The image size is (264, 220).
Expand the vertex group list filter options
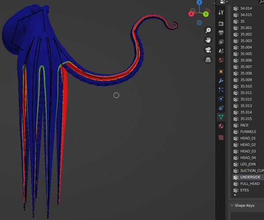coord(235,194)
